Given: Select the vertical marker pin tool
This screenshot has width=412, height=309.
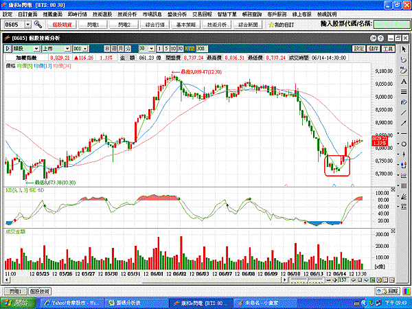Looking at the screenshot, I should click(404, 154).
